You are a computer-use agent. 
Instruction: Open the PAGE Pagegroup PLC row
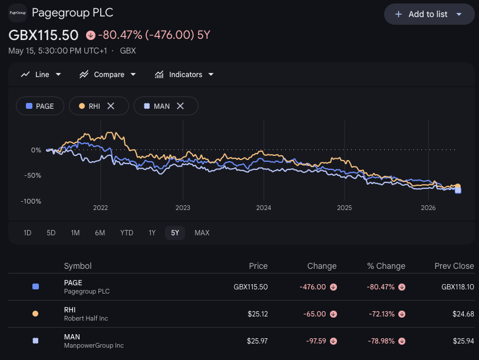[241, 287]
